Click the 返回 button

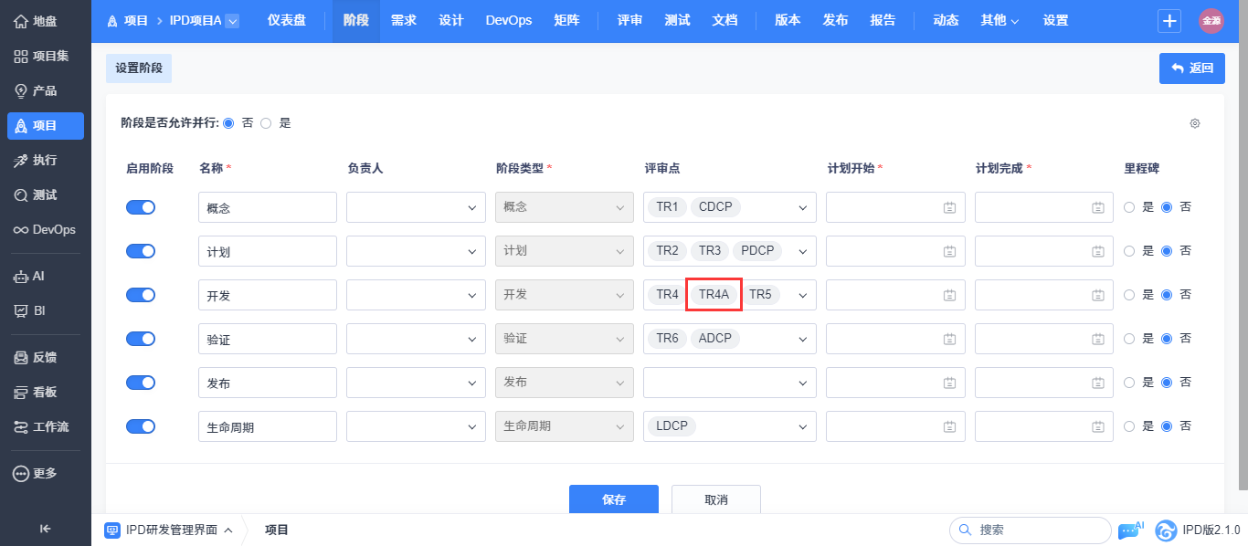1192,68
